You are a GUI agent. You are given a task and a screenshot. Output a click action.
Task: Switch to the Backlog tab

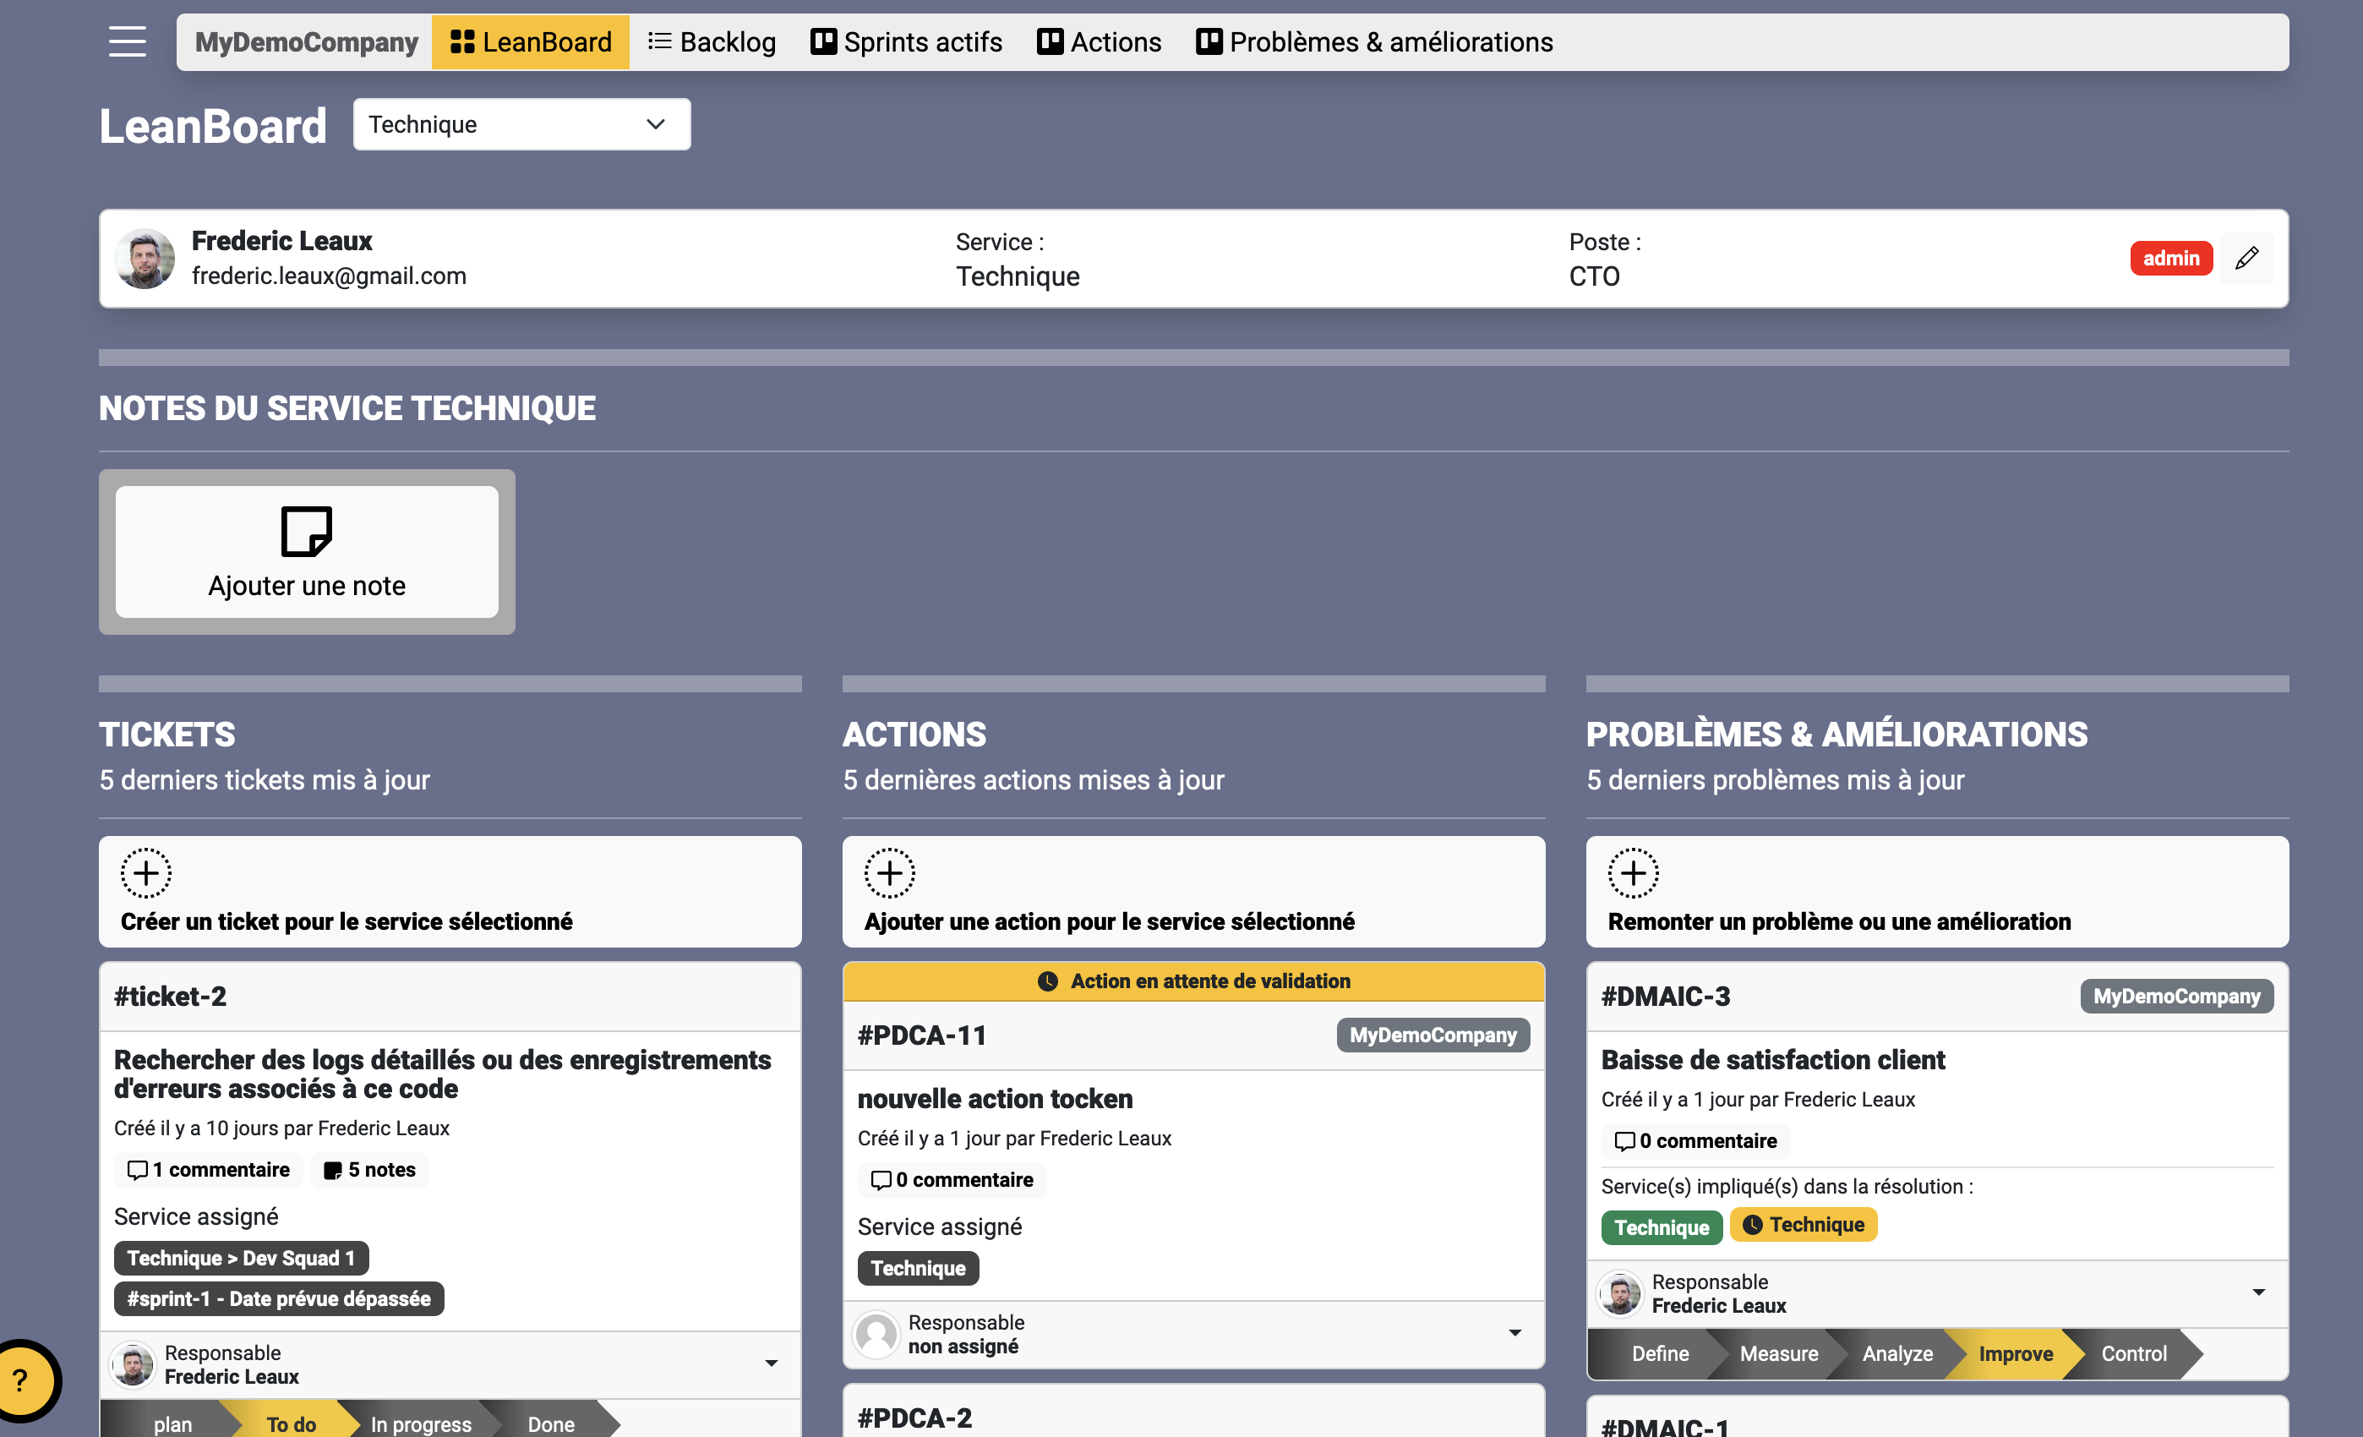click(x=712, y=42)
